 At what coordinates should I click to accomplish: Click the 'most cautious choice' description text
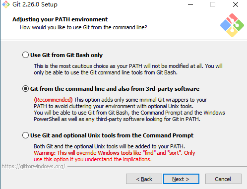[x=128, y=69]
